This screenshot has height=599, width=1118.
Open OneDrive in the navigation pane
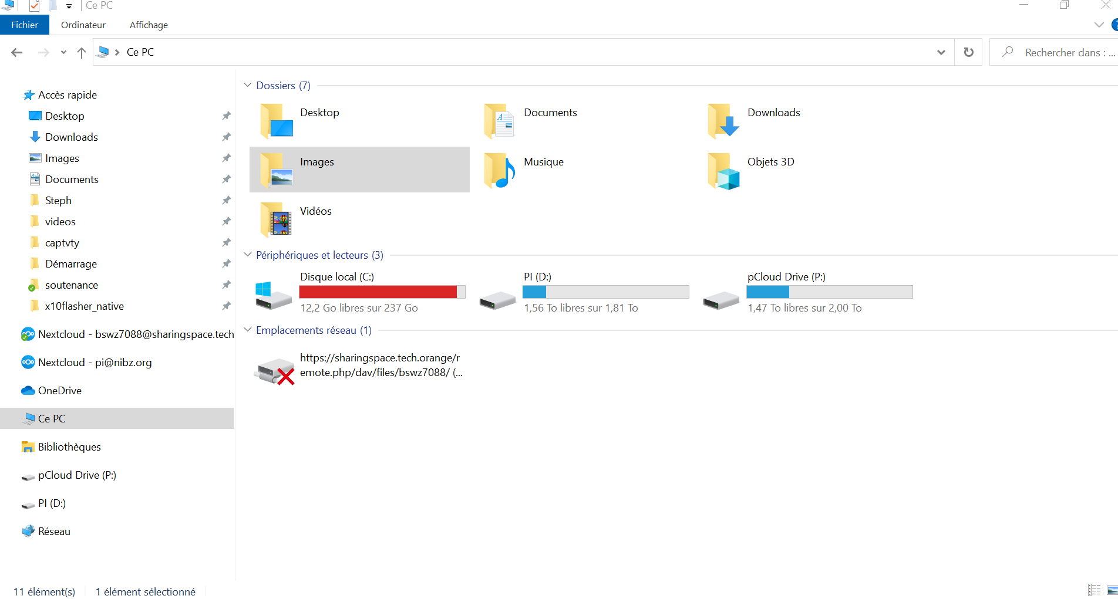(x=59, y=391)
